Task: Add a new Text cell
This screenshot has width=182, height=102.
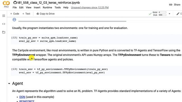Action: 26,14
